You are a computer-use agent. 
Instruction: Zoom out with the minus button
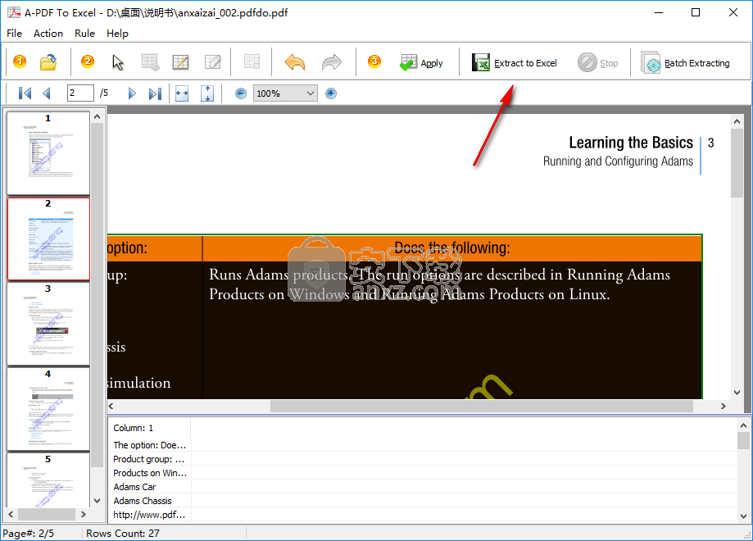(x=241, y=93)
